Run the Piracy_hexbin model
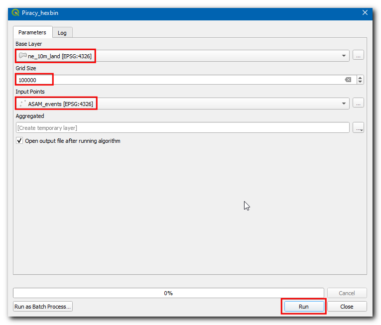Image resolution: width=381 pixels, height=325 pixels. tap(304, 307)
